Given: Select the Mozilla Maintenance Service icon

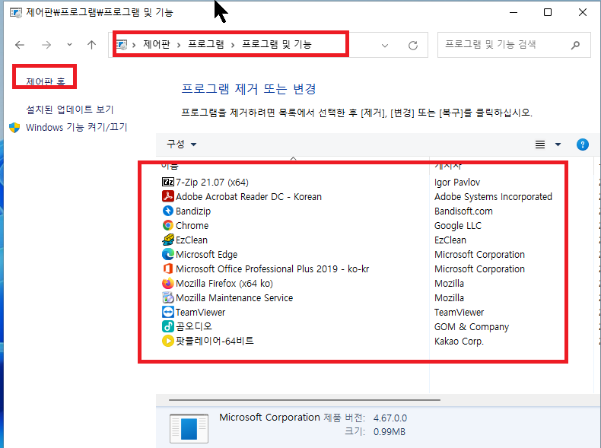Looking at the screenshot, I should pyautogui.click(x=168, y=297).
